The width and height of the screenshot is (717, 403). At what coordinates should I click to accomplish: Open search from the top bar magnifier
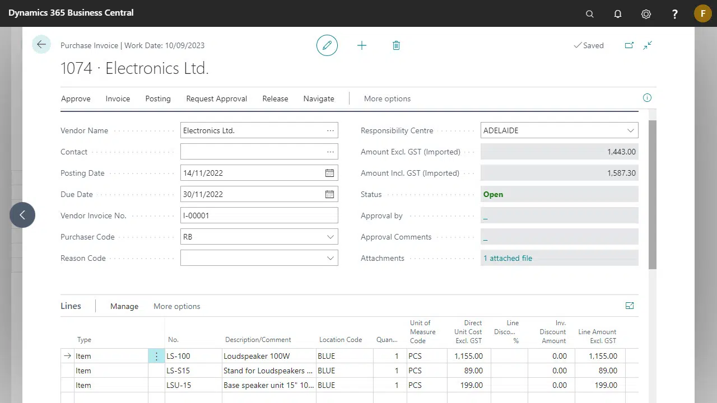click(589, 13)
